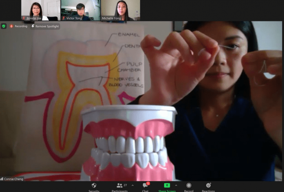The width and height of the screenshot is (284, 192).
Task: Click Victor Tong muted microphone icon
Action: click(x=64, y=18)
